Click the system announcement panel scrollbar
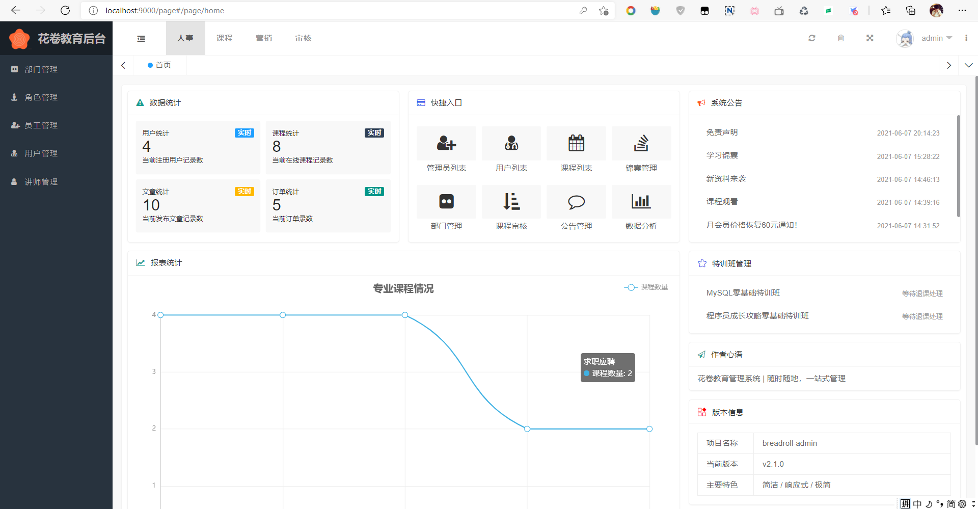Image resolution: width=978 pixels, height=509 pixels. (958, 166)
